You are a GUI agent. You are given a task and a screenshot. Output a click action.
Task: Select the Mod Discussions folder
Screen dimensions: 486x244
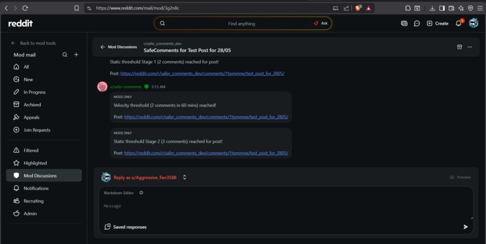tap(44, 175)
